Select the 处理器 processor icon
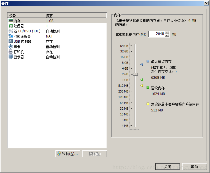This screenshot has width=210, height=173. click(x=11, y=26)
